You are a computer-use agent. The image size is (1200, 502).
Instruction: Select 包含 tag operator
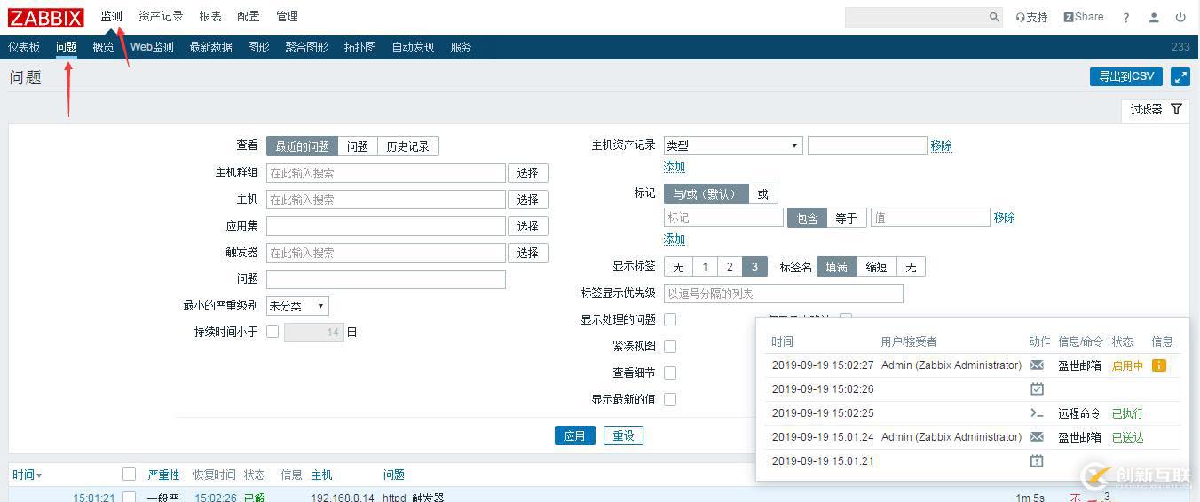pos(808,218)
